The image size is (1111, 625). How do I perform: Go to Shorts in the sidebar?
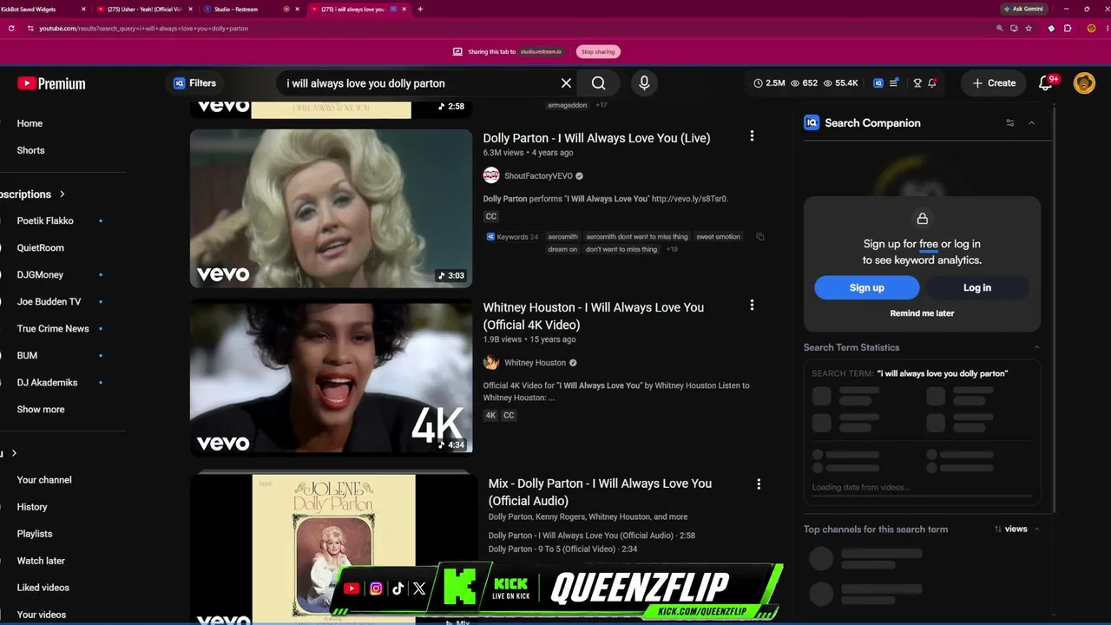tap(30, 150)
